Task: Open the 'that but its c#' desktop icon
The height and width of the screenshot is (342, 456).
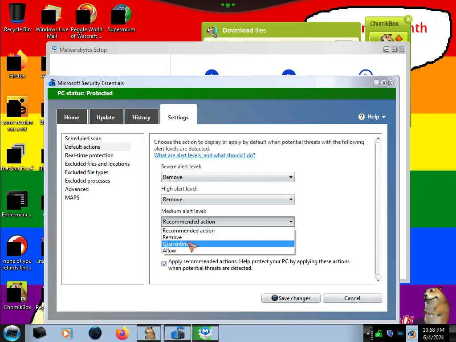Action: click(17, 157)
